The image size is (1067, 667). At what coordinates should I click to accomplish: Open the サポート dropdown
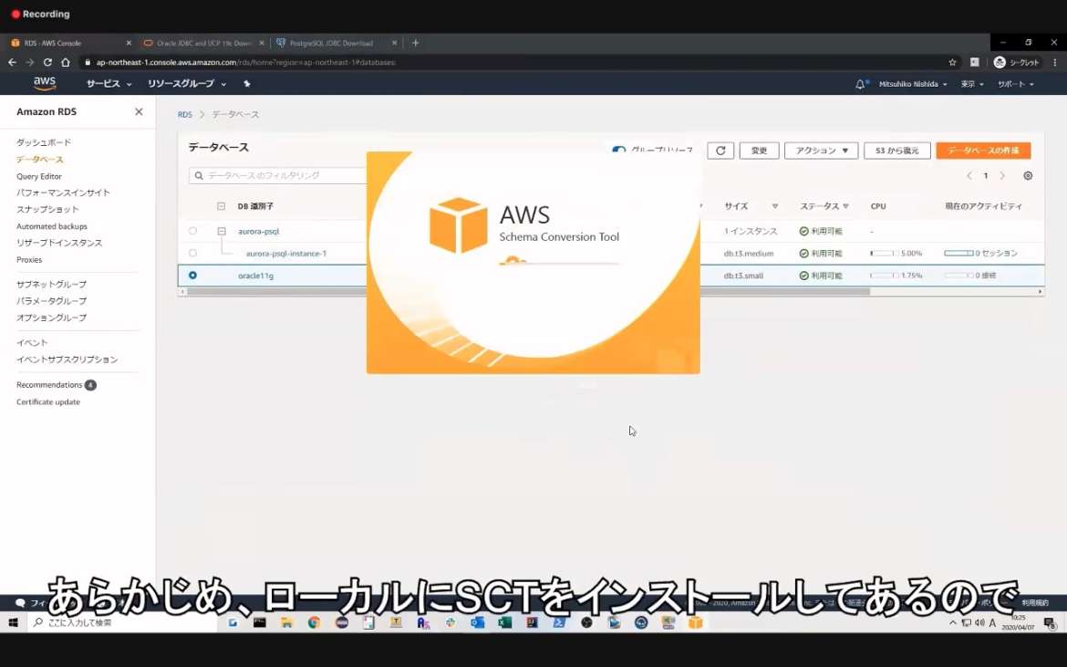pyautogui.click(x=1016, y=84)
